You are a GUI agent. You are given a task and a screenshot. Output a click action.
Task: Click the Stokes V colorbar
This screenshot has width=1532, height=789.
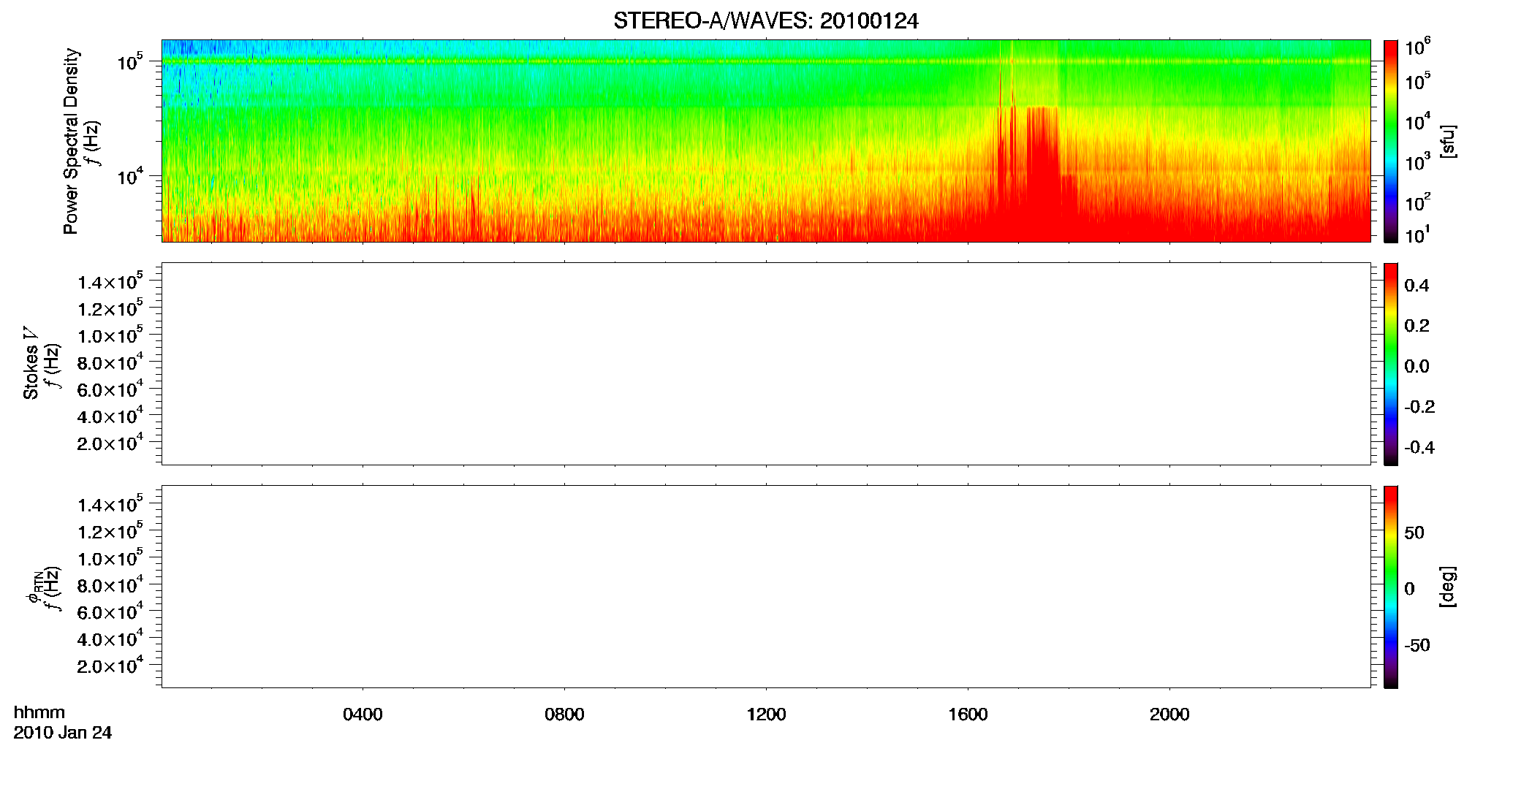tap(1391, 364)
